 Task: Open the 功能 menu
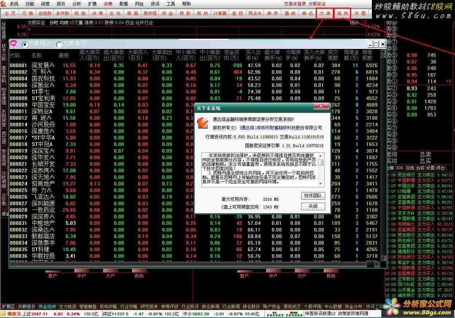[30, 4]
